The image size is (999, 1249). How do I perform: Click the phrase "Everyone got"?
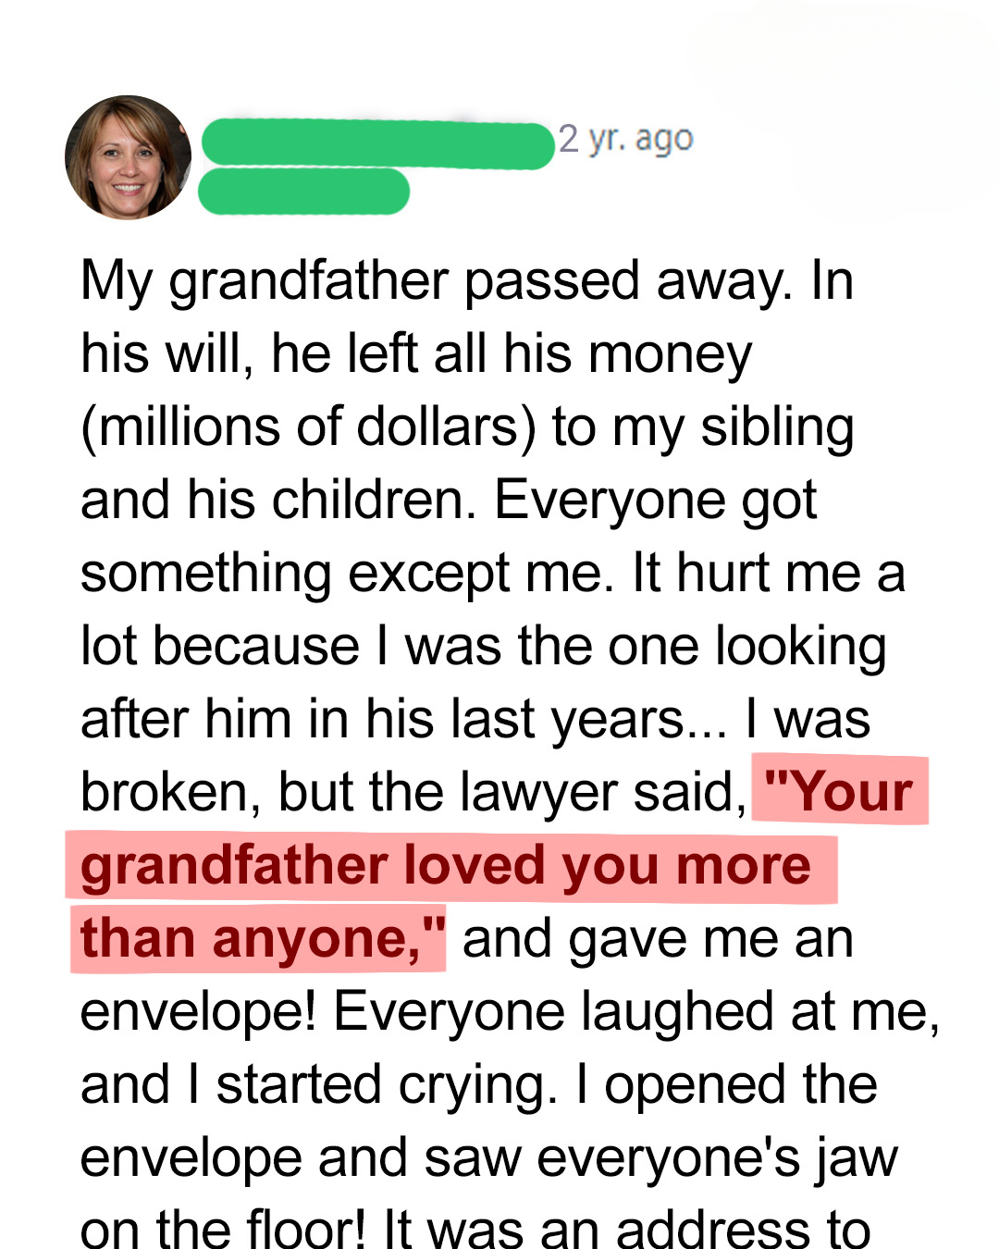click(x=655, y=501)
